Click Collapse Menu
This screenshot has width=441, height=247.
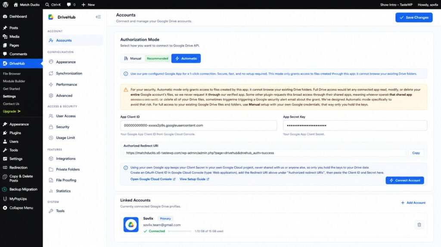click(x=22, y=208)
